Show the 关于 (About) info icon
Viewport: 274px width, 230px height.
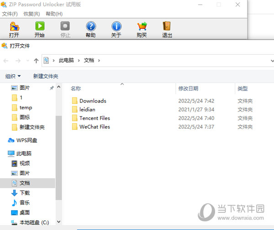point(116,30)
